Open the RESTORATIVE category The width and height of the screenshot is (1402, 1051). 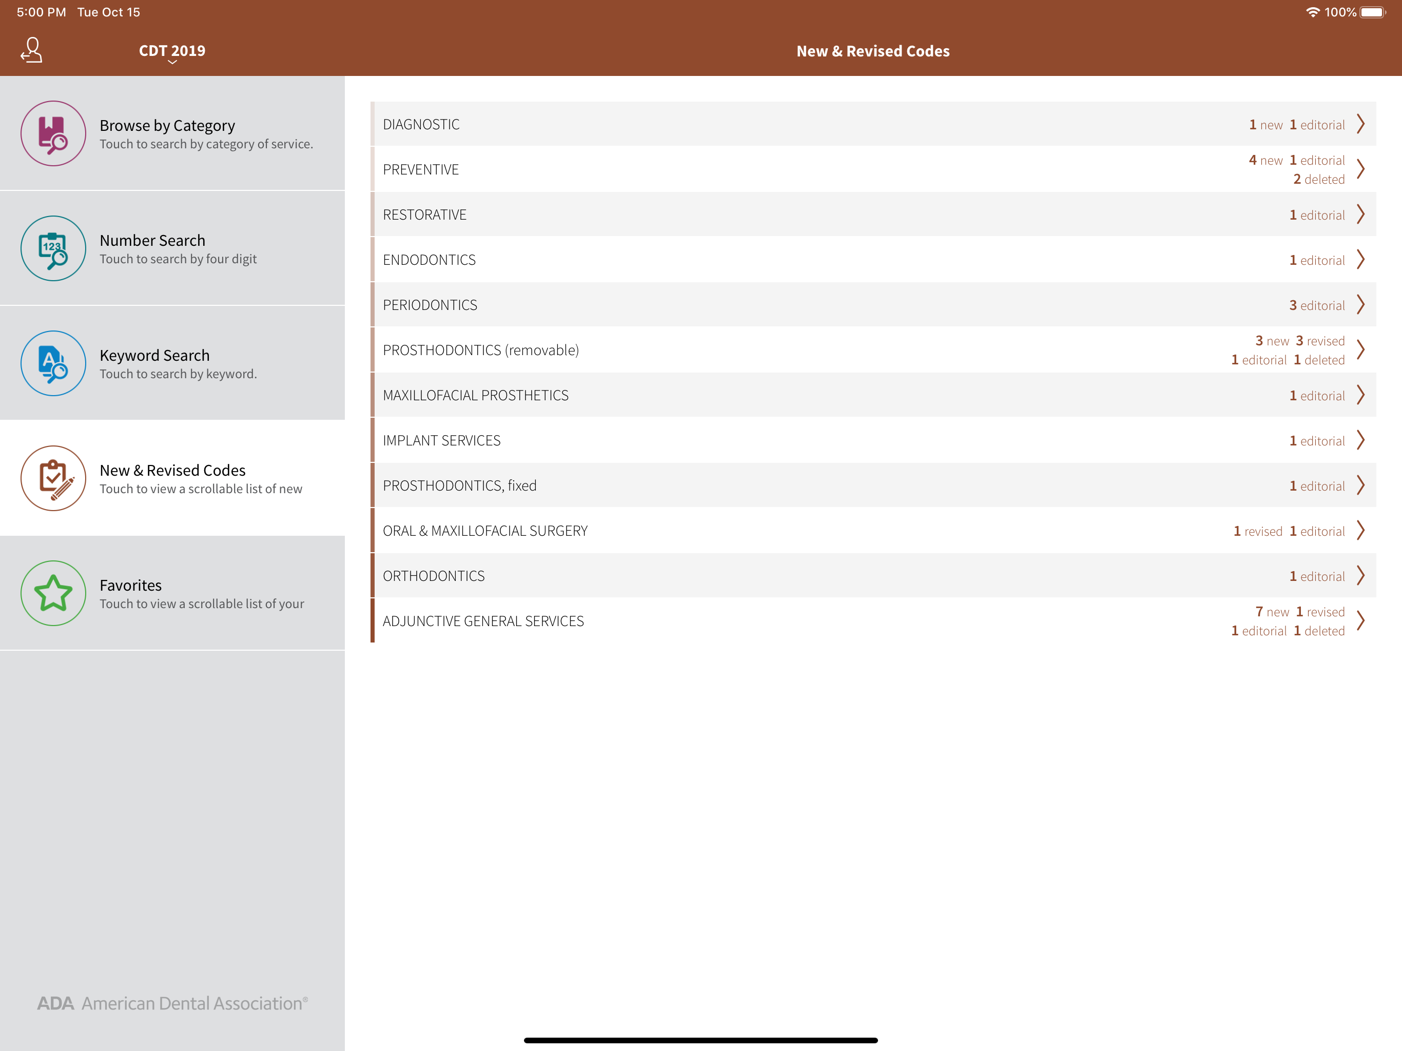click(x=873, y=215)
